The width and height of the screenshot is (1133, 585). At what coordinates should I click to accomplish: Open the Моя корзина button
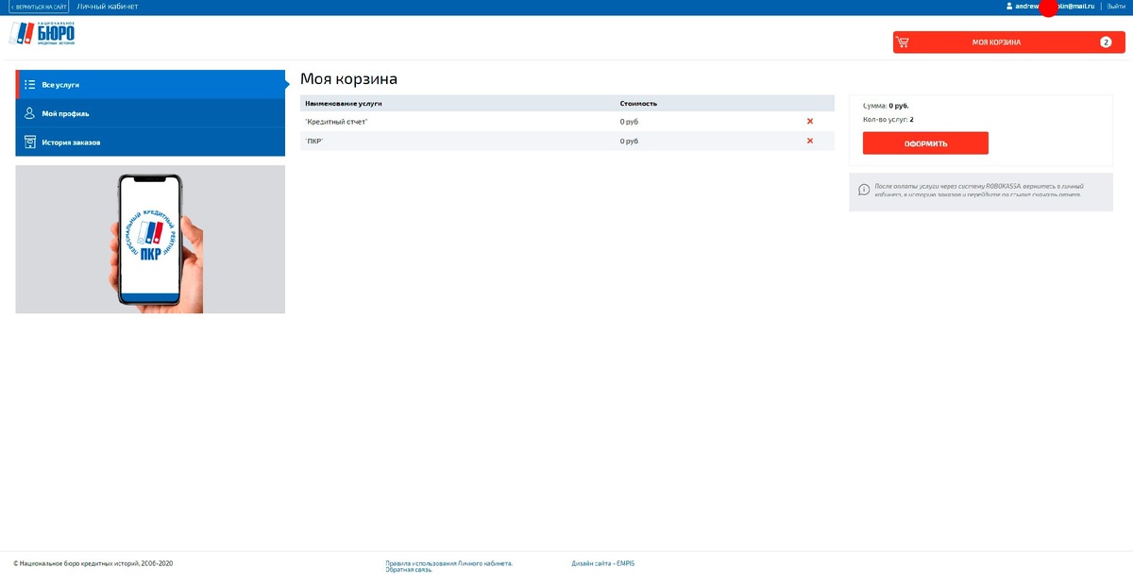click(x=1009, y=42)
